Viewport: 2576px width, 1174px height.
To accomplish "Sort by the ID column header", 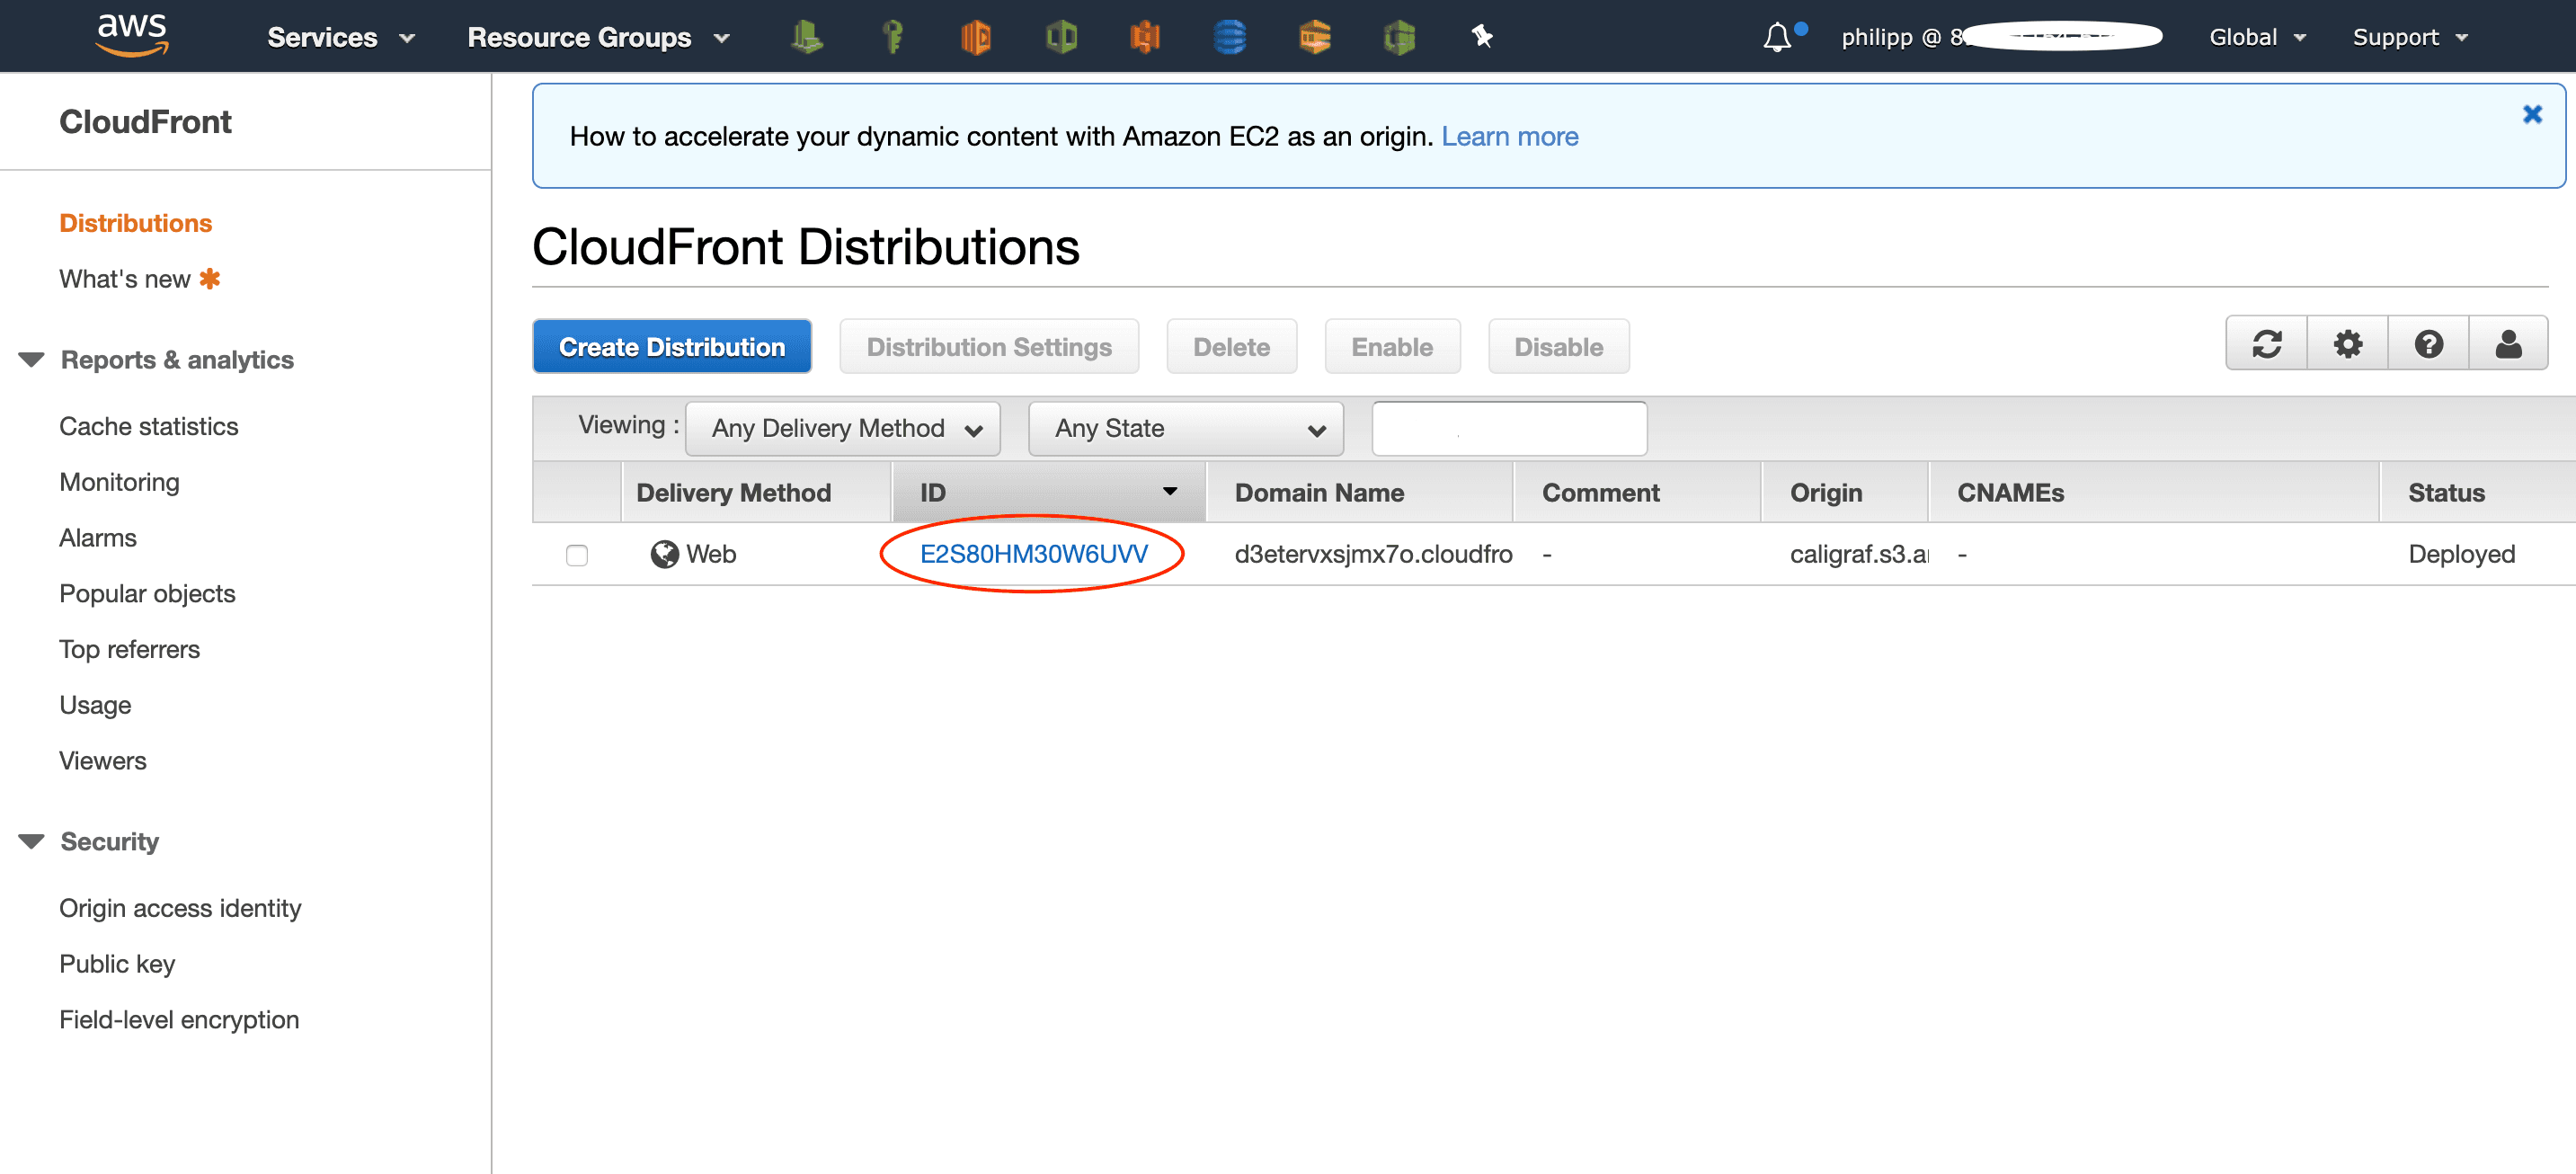I will pyautogui.click(x=1046, y=492).
